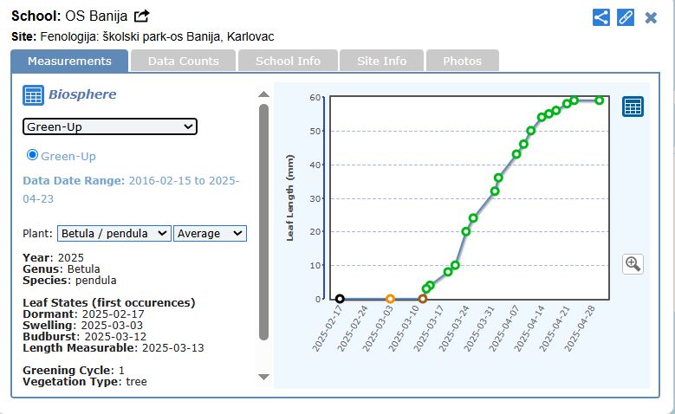Open the Photos tab
Screen dimensions: 675x414
pyautogui.click(x=462, y=61)
